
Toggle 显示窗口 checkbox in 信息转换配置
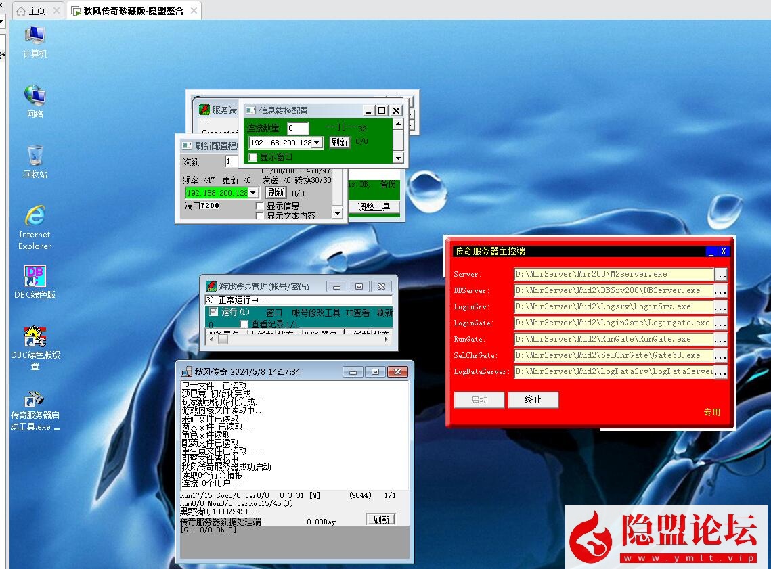(x=253, y=157)
